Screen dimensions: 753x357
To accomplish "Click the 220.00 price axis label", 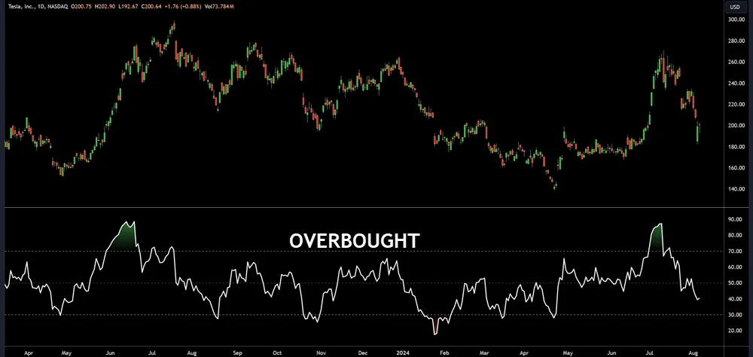I will [738, 104].
